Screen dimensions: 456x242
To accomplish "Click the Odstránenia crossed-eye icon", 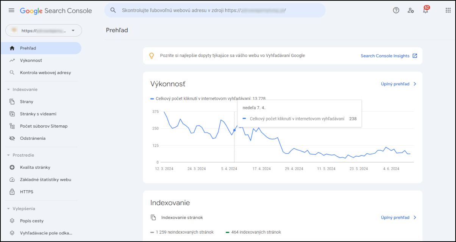I will 12,138.
